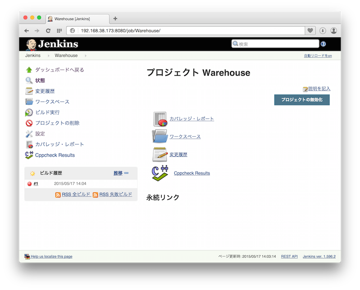Click the RSS 全ビルド feed icon

coord(58,195)
